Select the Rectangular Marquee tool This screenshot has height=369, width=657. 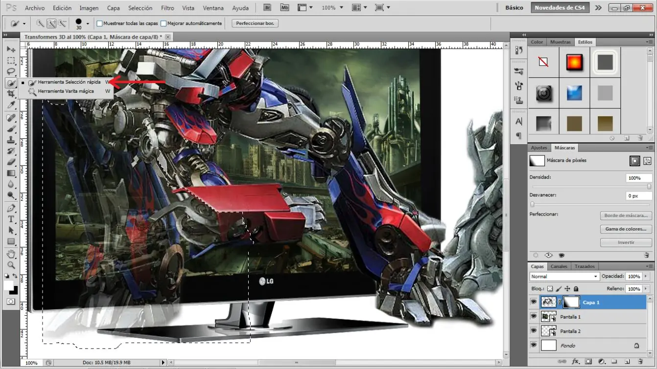pos(11,61)
